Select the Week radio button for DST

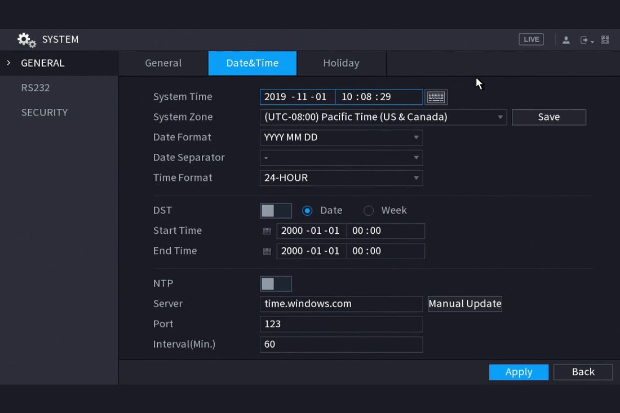click(x=369, y=210)
